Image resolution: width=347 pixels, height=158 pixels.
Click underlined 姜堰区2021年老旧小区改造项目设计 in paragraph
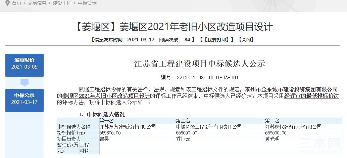(x=106, y=96)
